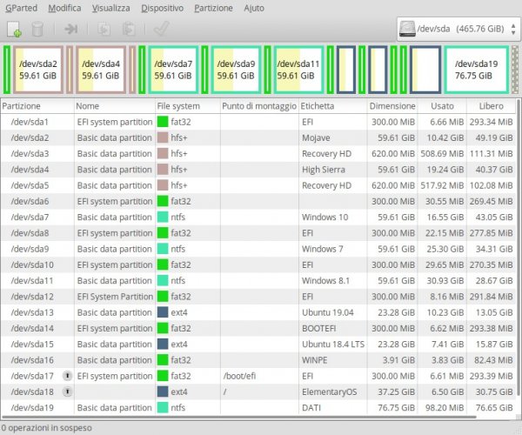The image size is (522, 435).
Task: Click the hard disk icon in device selector
Action: pyautogui.click(x=407, y=29)
